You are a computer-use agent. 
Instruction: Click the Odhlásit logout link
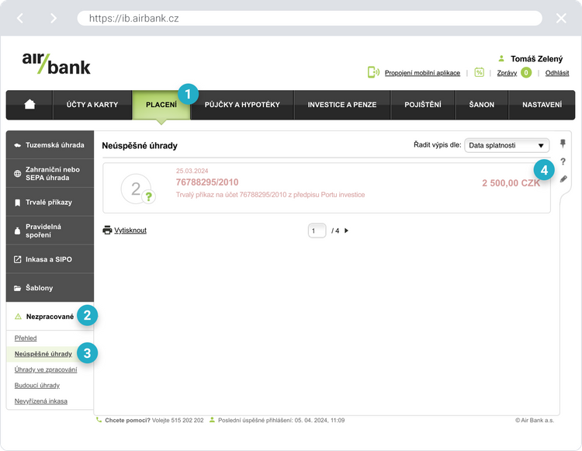coord(557,73)
